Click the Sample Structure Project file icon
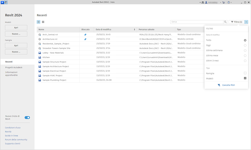 (x=40, y=62)
